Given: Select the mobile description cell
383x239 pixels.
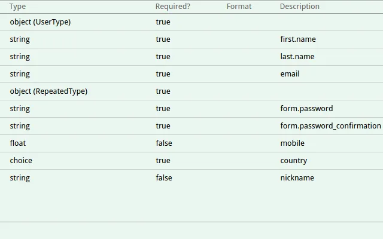Looking at the screenshot, I should click(292, 143).
